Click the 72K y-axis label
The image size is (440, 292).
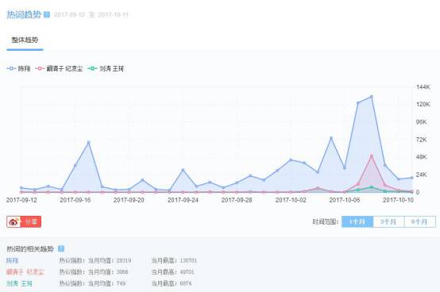point(421,140)
